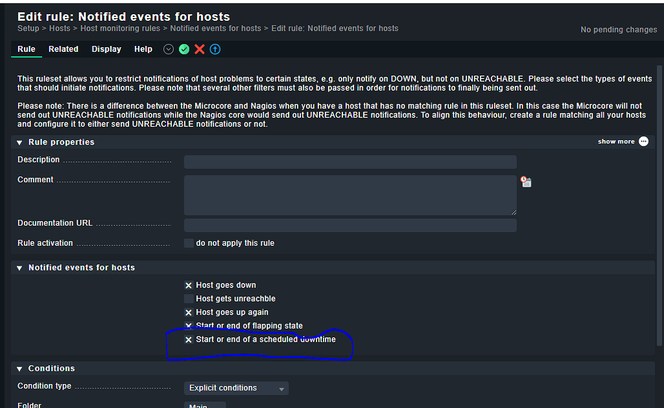Viewport: 664px width, 408px height.
Task: Open the toolbar chevron-circle menu icon
Action: click(168, 49)
